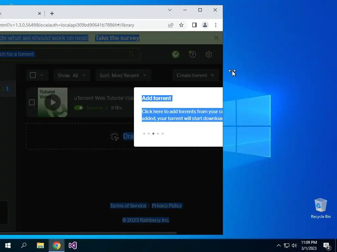Click the Take the survey link
The height and width of the screenshot is (252, 337).
point(117,38)
